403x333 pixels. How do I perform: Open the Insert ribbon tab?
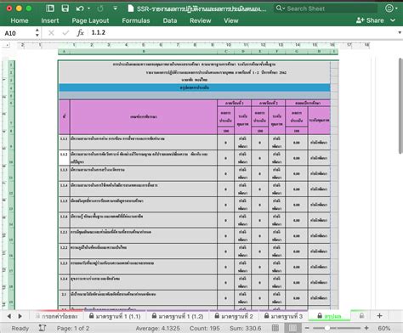pyautogui.click(x=50, y=20)
